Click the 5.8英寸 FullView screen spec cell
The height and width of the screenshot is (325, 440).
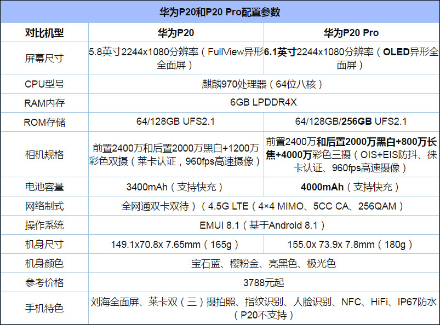pos(176,59)
